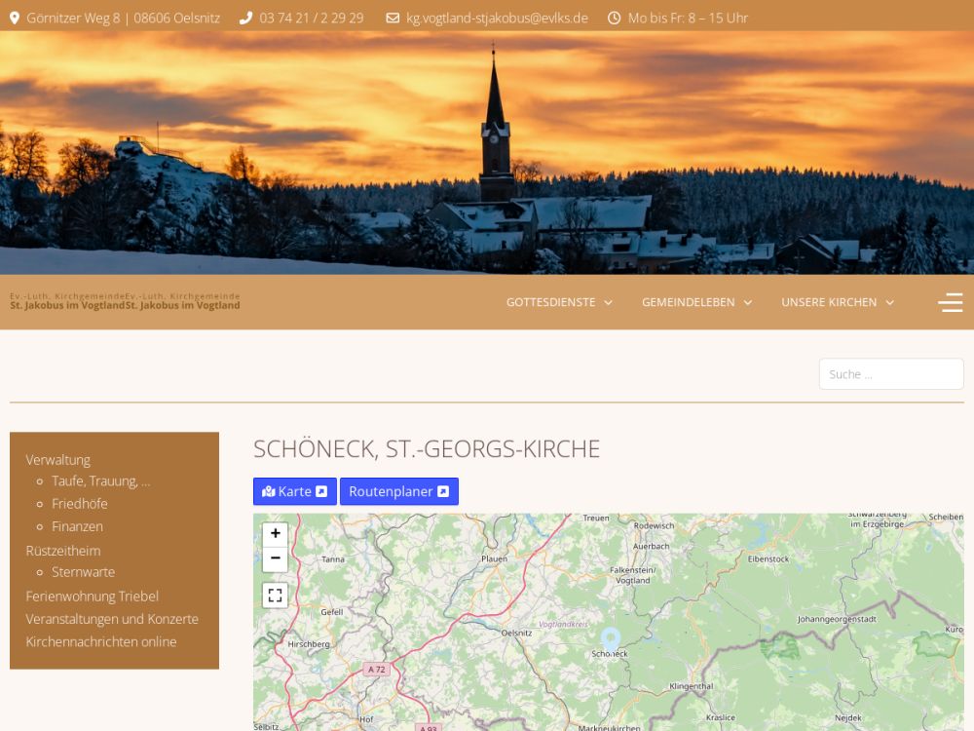
Task: Open the Friedhöfe sidebar link
Action: [x=80, y=504]
